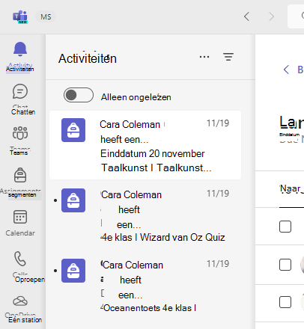Click the back chevron in assignment pane
Viewport: 304px width, 329px height.
click(x=286, y=70)
